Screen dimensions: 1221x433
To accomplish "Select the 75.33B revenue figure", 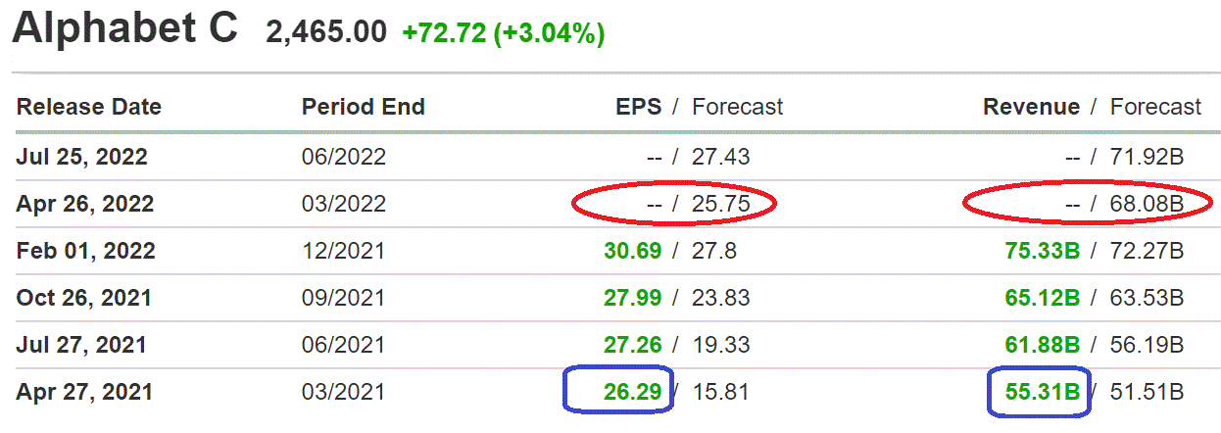I will (1042, 251).
